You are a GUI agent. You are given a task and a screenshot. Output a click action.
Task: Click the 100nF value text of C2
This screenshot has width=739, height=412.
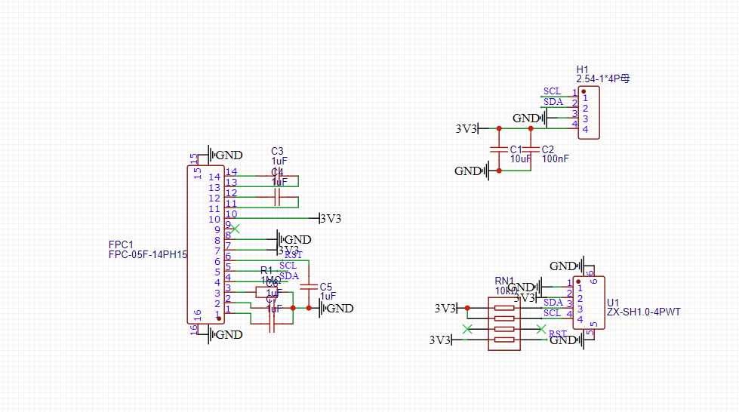coord(556,159)
